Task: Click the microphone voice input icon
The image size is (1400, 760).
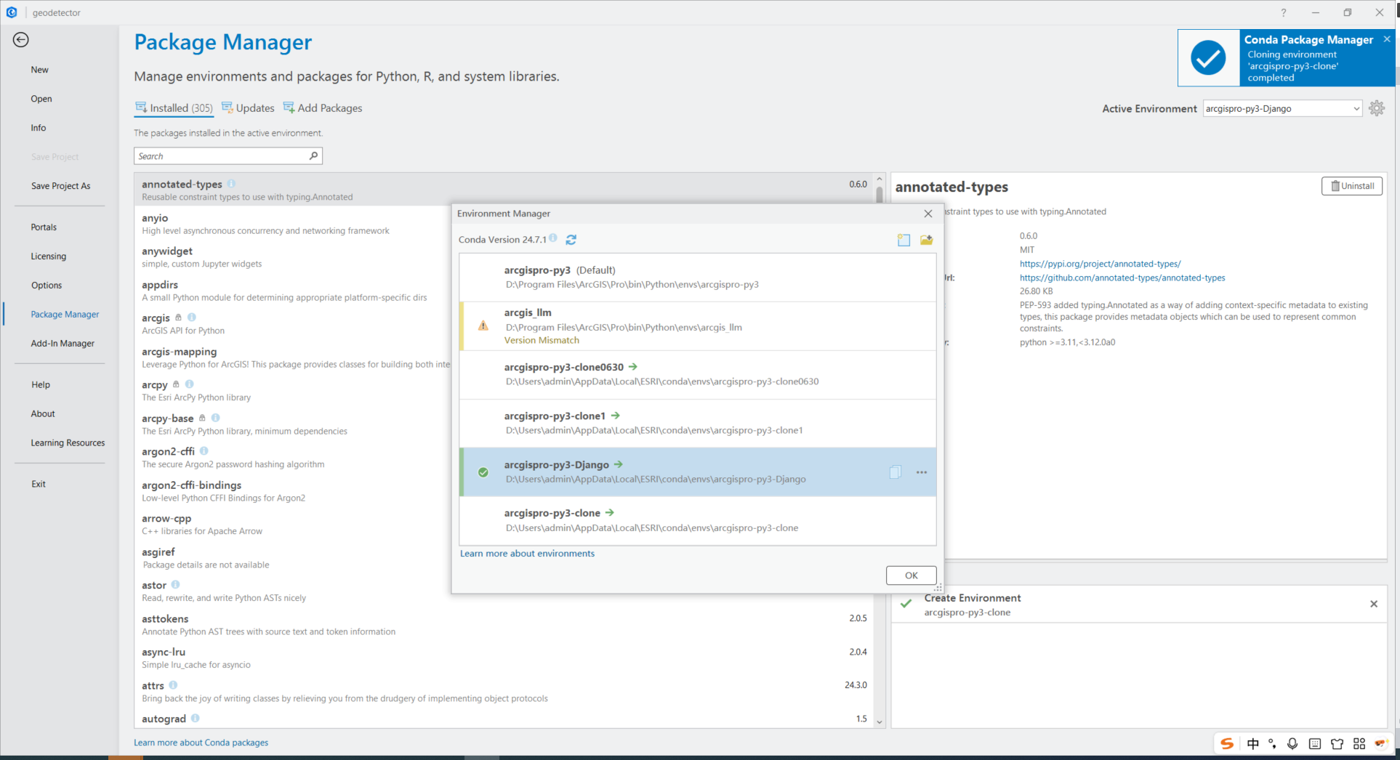Action: tap(1292, 743)
